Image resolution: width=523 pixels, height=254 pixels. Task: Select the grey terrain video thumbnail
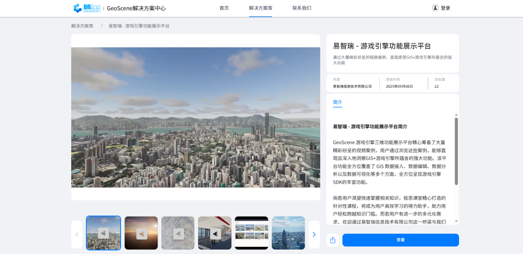pos(178,233)
